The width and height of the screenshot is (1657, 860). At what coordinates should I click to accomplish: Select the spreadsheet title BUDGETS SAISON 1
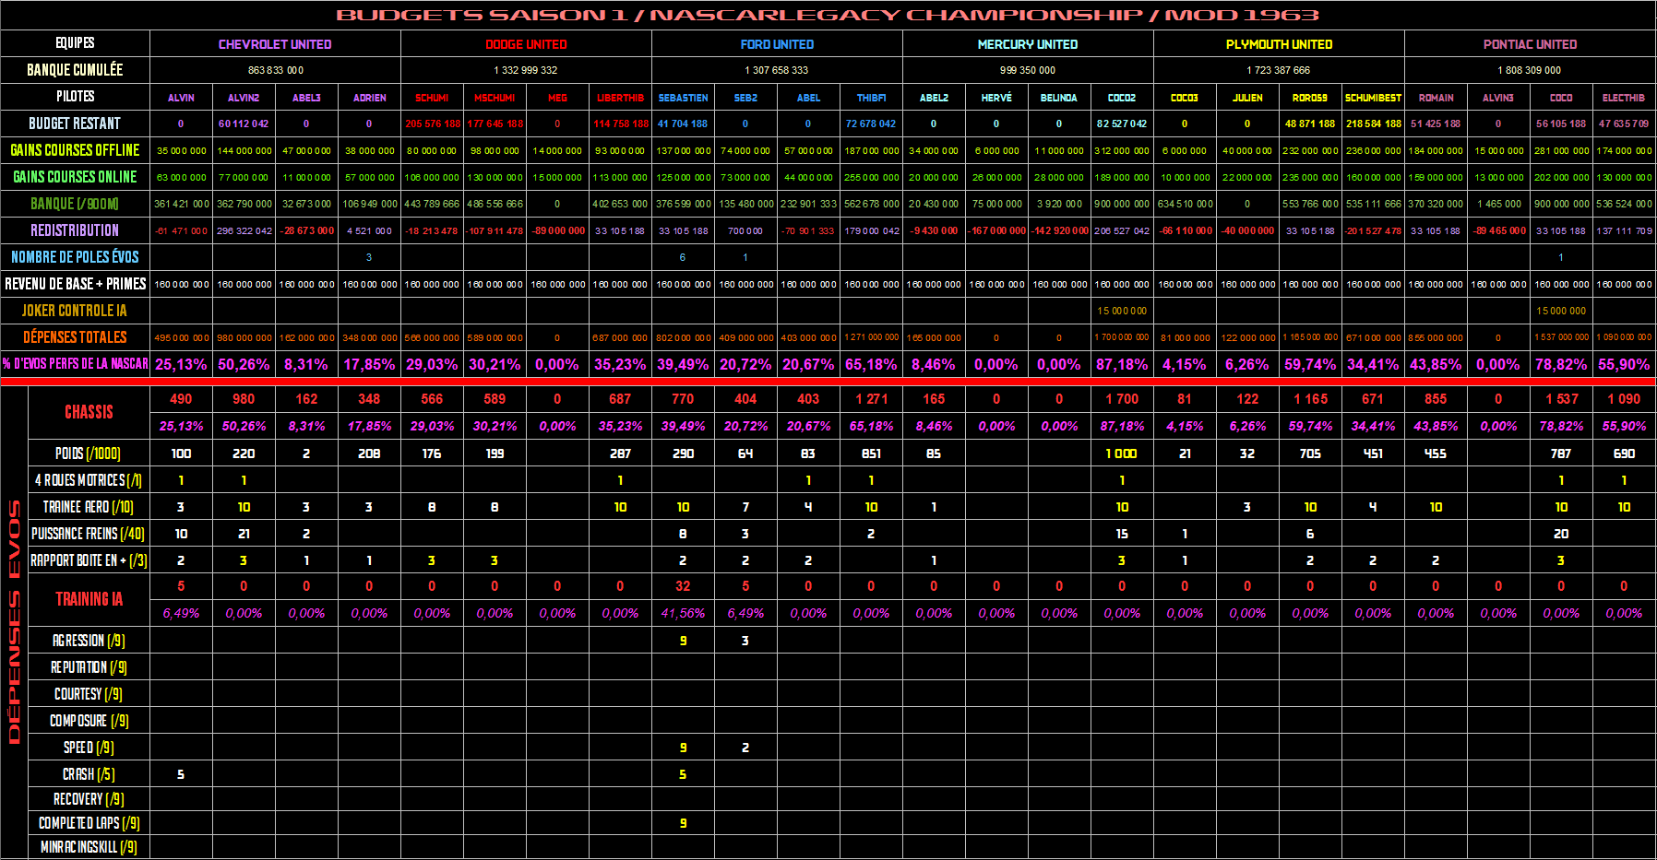click(827, 15)
